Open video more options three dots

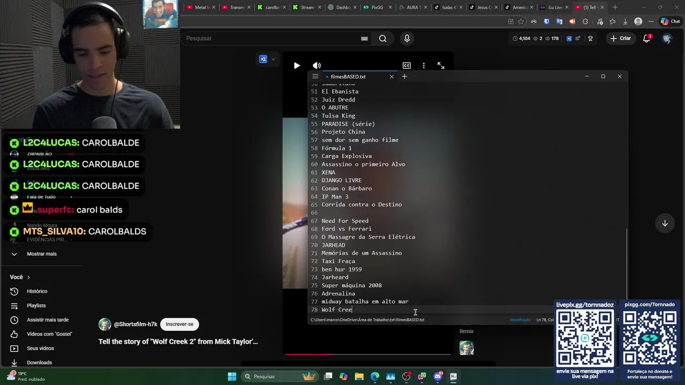point(424,65)
